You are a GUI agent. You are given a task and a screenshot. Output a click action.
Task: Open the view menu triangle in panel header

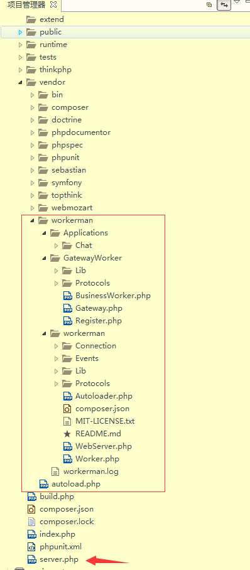point(237,2)
